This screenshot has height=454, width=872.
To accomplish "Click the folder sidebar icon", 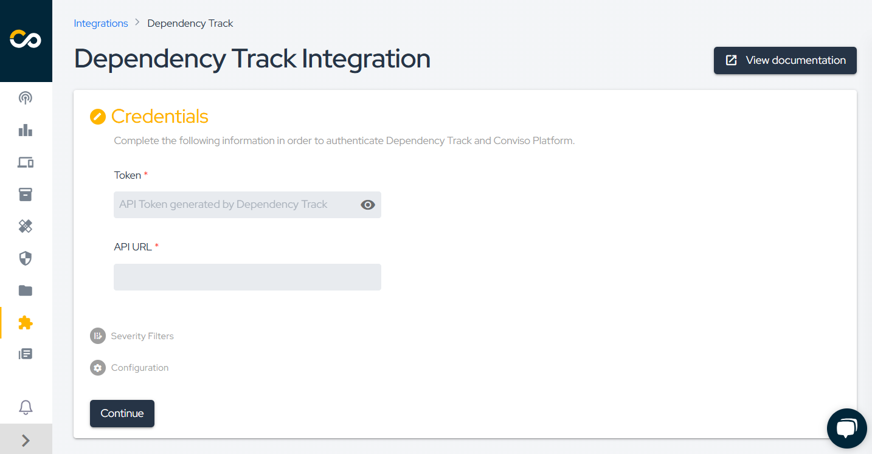I will click(x=26, y=291).
